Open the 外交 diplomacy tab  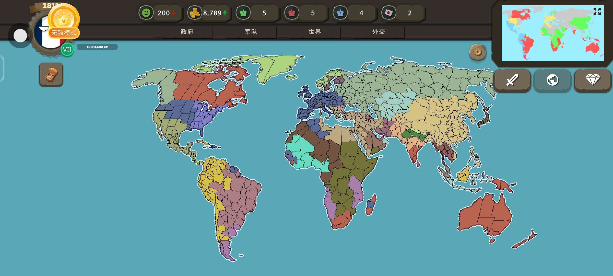pos(379,32)
